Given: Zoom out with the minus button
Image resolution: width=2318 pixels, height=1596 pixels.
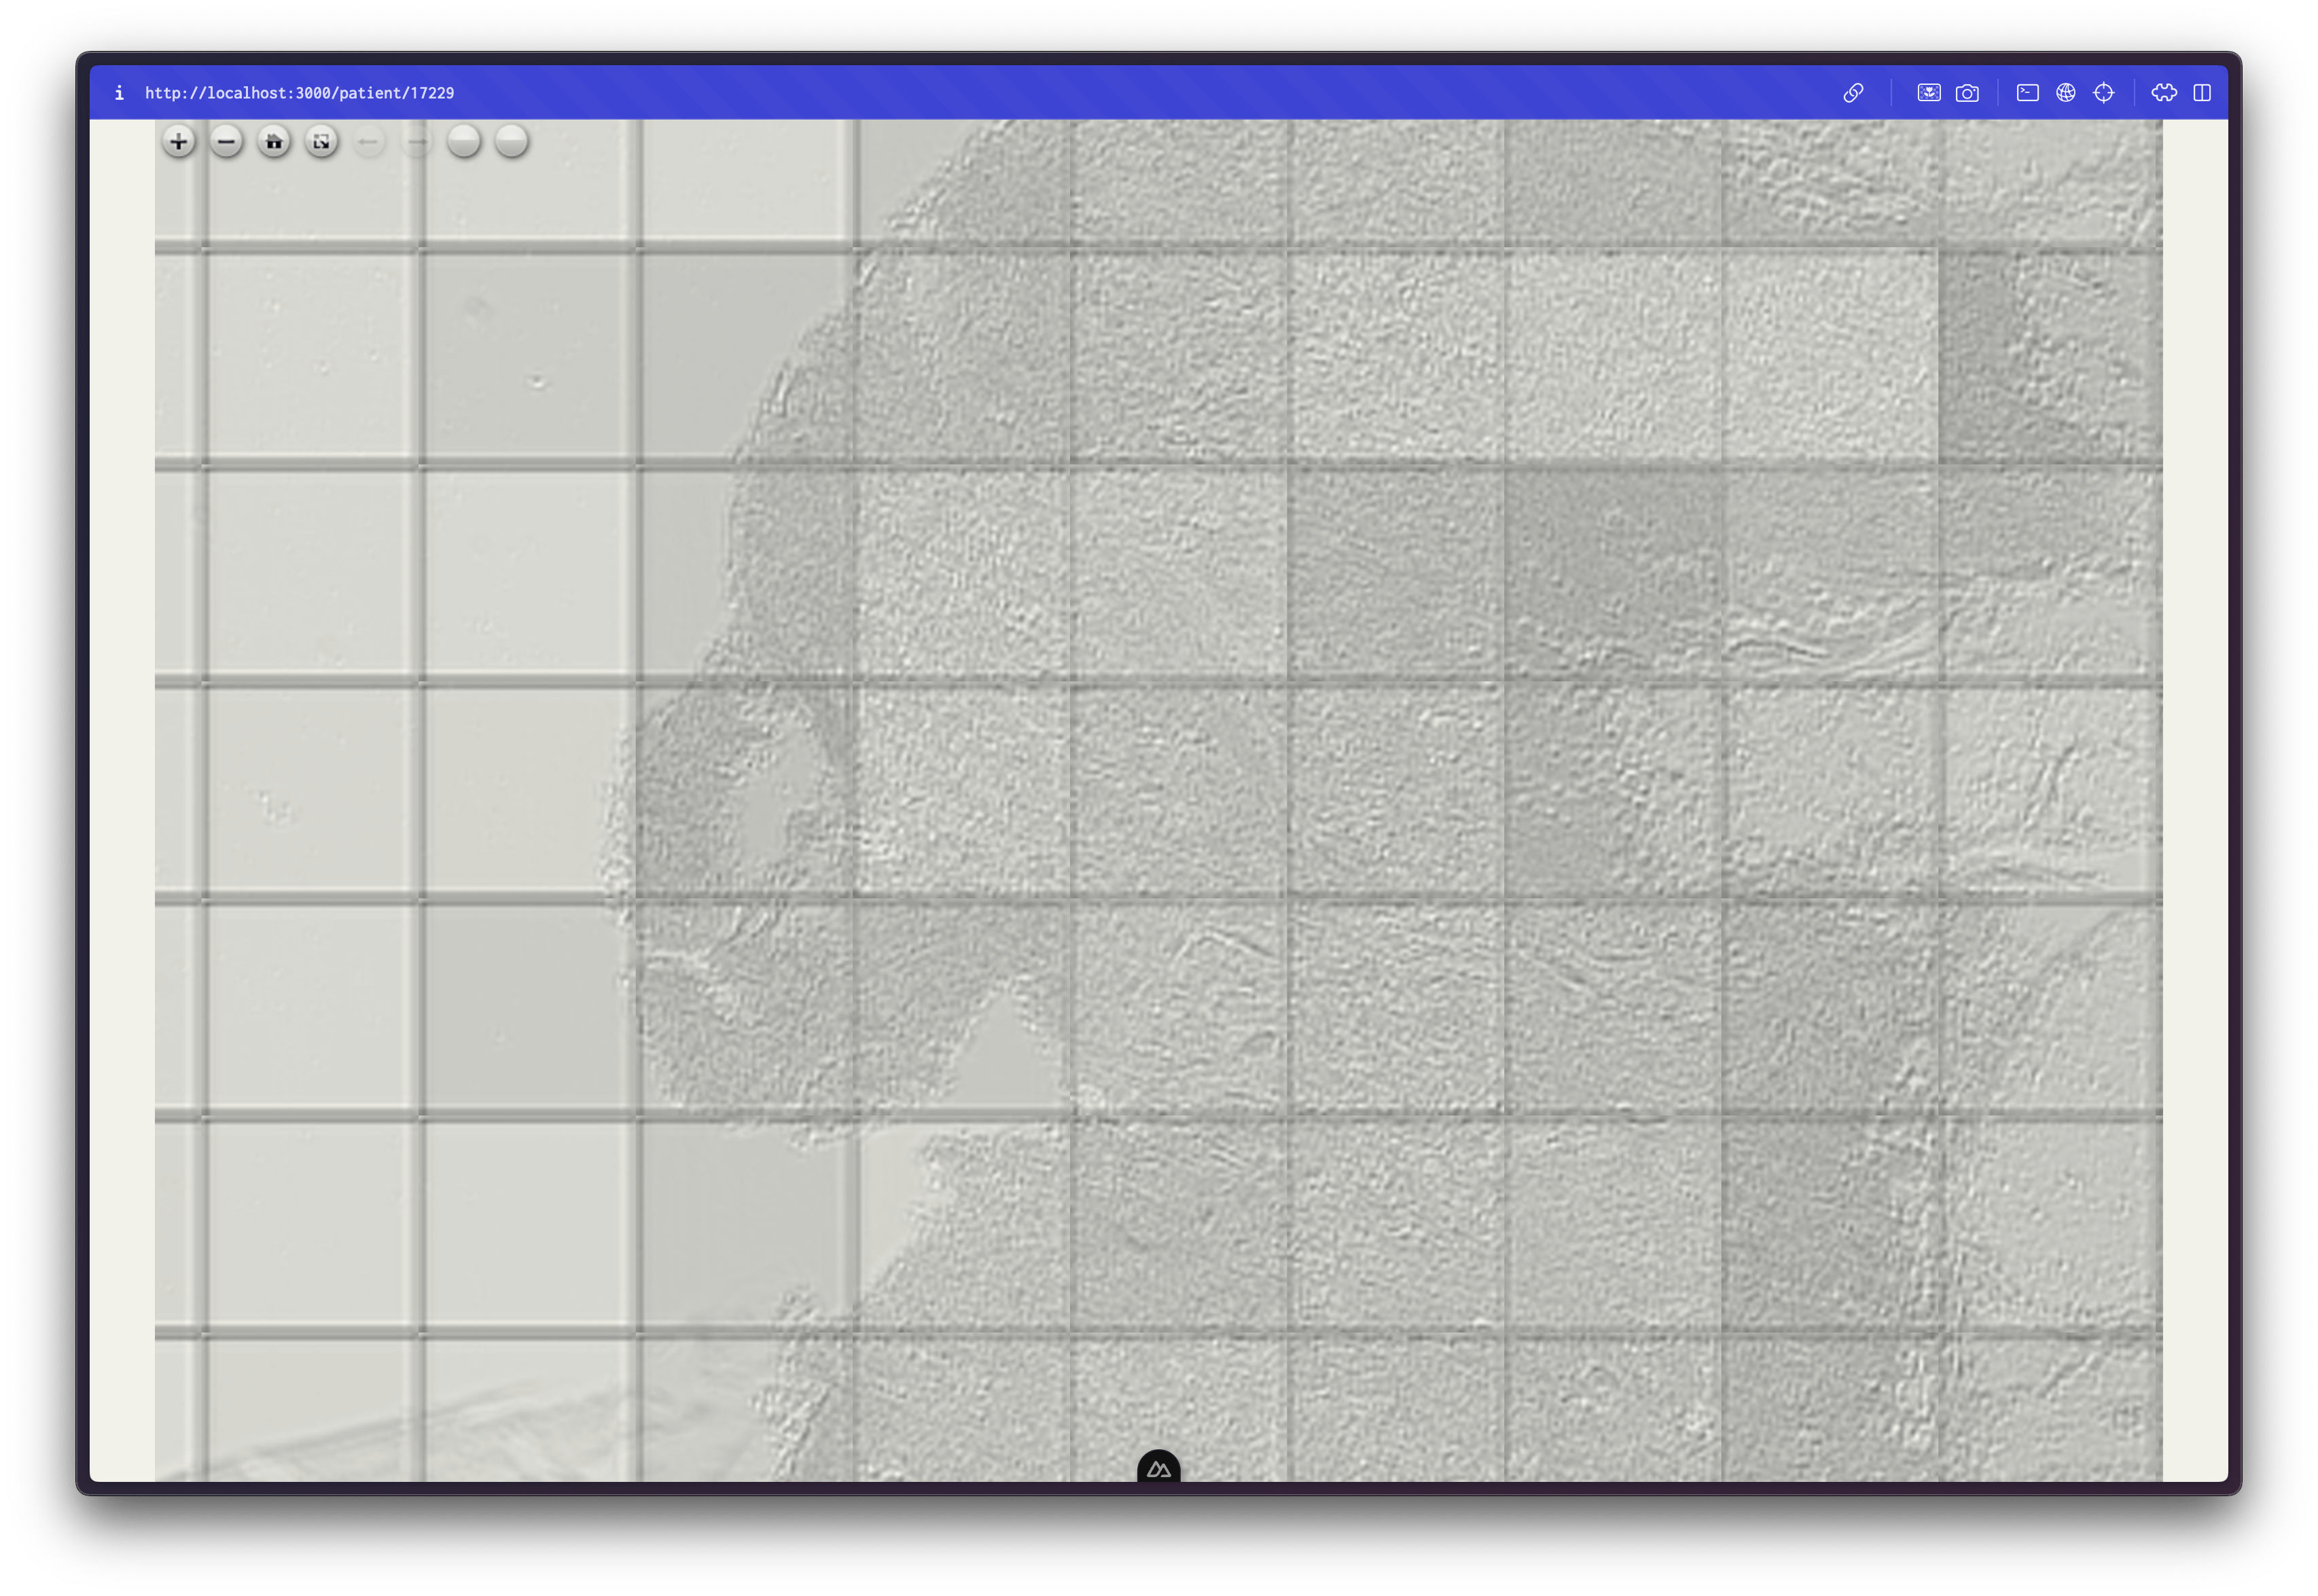Looking at the screenshot, I should click(226, 142).
